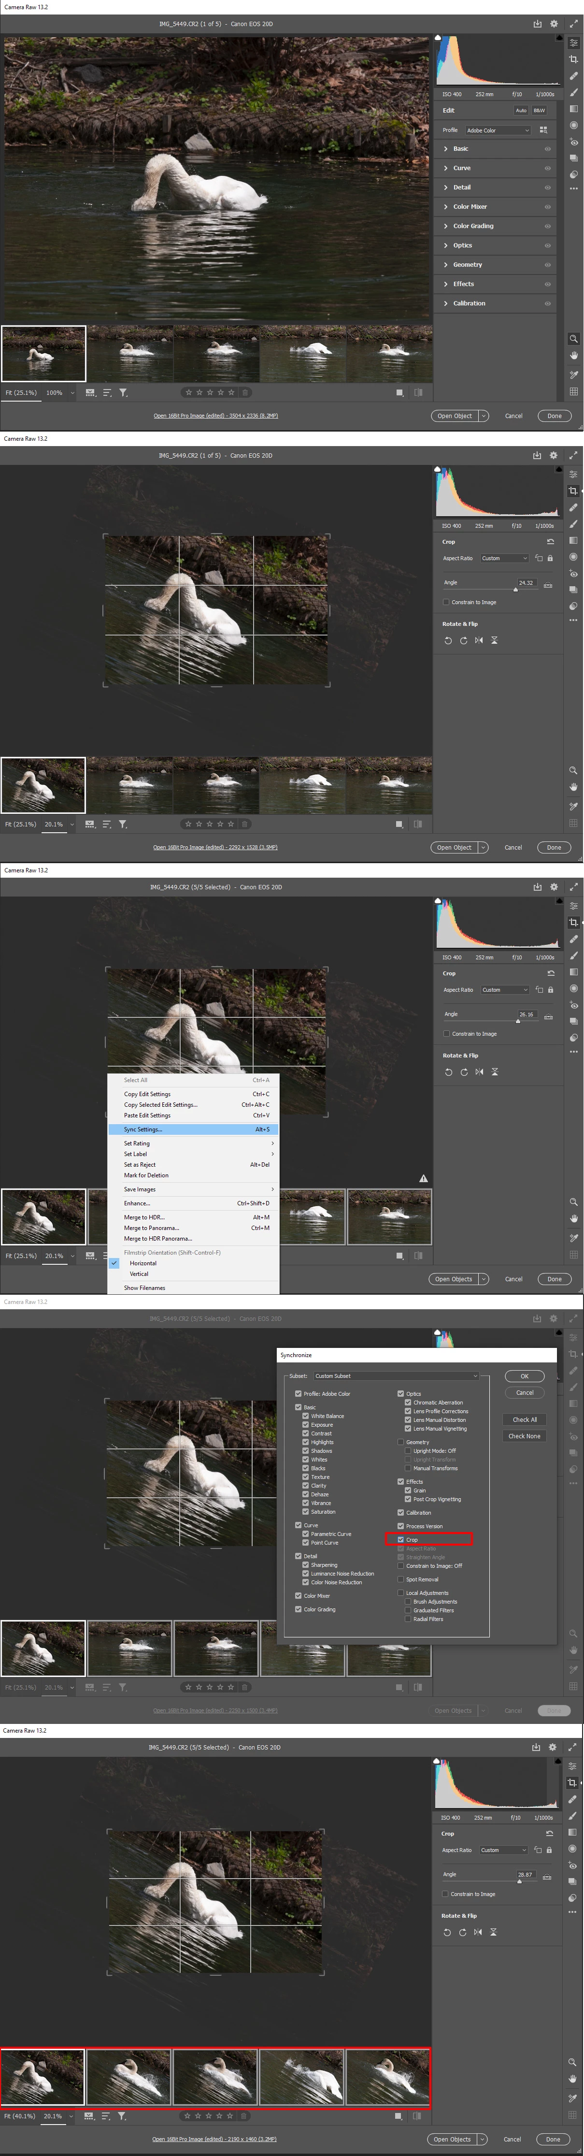The height and width of the screenshot is (2156, 584).
Task: Click Check All in the Synchronize dialog
Action: click(x=525, y=1419)
